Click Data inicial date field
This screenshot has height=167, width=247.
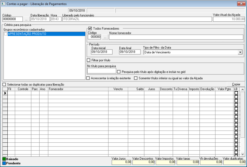[102, 52]
